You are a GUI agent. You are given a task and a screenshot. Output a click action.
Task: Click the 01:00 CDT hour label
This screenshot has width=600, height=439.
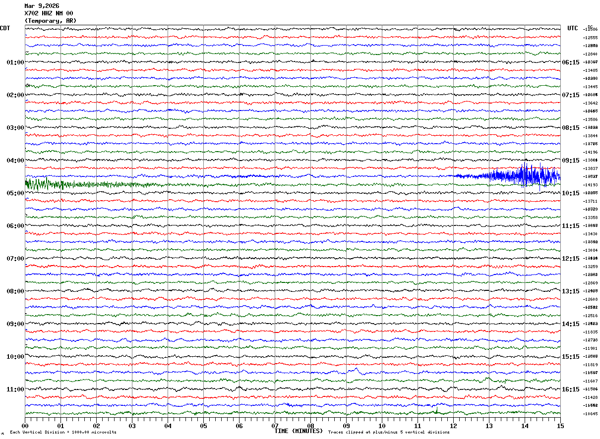(15, 62)
